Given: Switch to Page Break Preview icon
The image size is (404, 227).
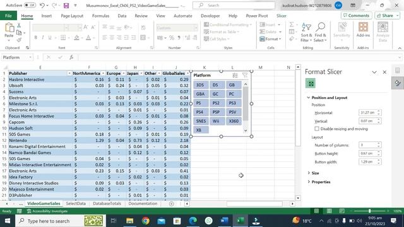Looking at the screenshot, I should click(x=342, y=211).
